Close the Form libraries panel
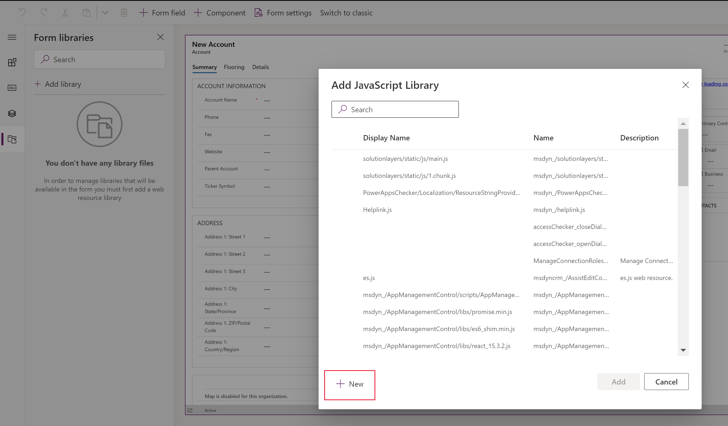728x426 pixels. (x=161, y=36)
